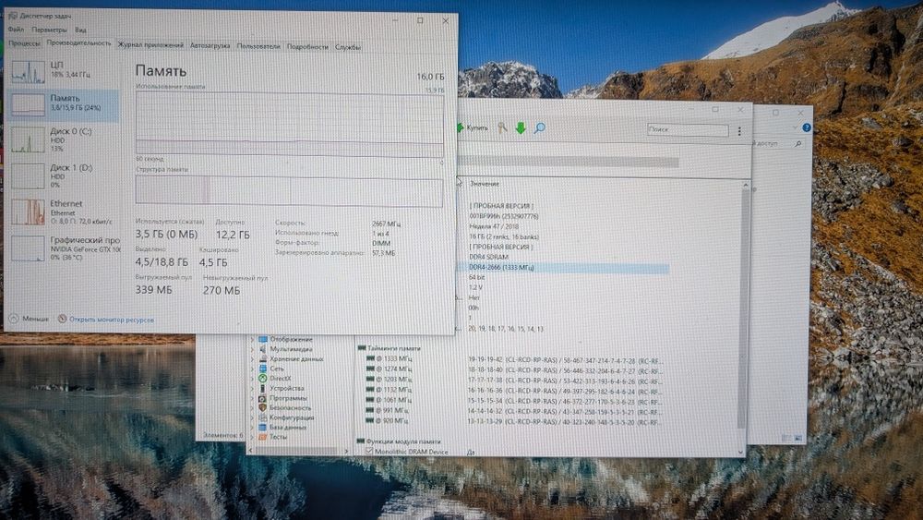Expand the Отображение tree node
The height and width of the screenshot is (520, 923).
pyautogui.click(x=252, y=339)
